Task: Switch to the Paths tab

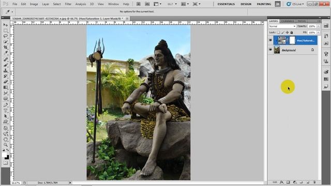Action: (x=302, y=21)
